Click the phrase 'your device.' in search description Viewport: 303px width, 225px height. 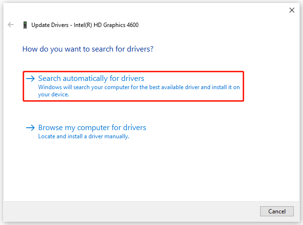[x=54, y=94]
